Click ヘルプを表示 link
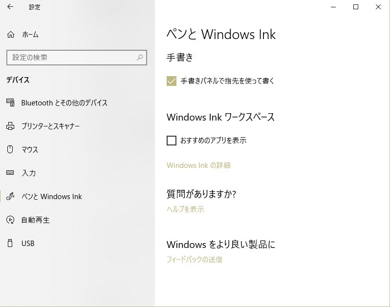390x307 pixels. click(x=185, y=209)
